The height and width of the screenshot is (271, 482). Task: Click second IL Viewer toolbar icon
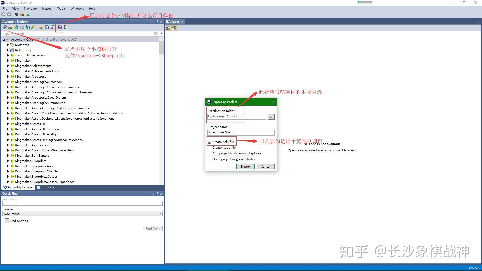tap(174, 28)
